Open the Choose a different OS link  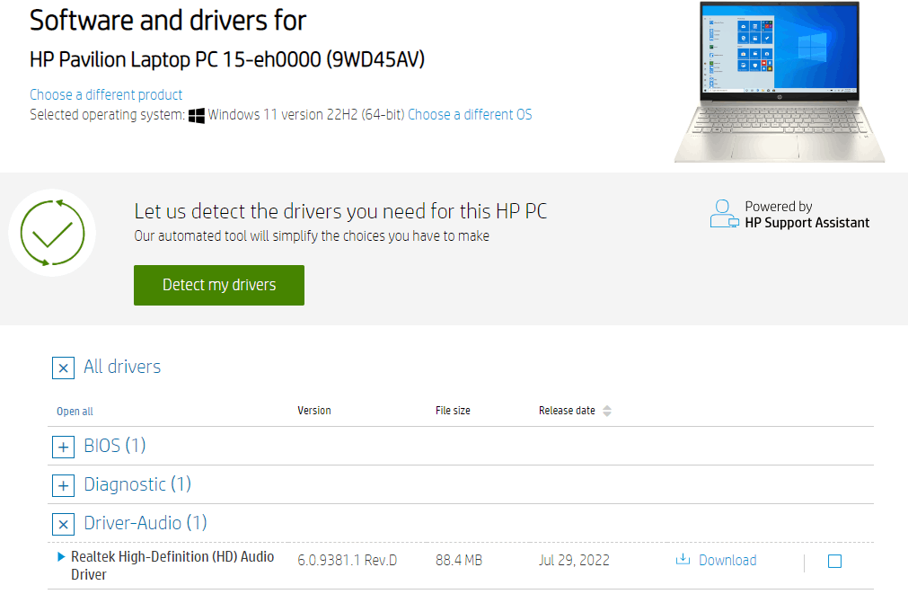(x=470, y=115)
